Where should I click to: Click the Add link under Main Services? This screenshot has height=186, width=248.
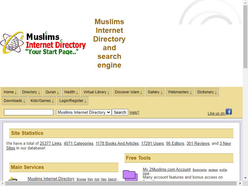coord(97,179)
